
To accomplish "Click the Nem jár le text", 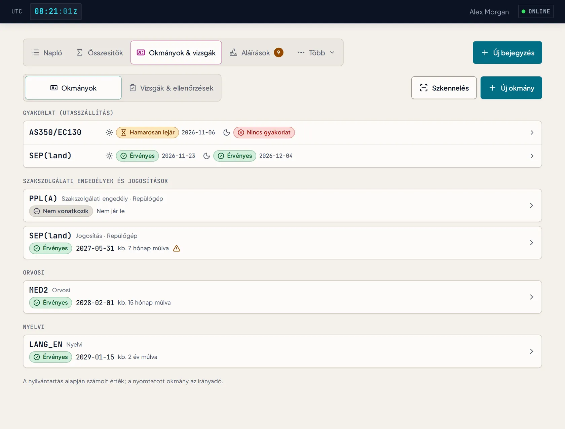I will (x=111, y=211).
